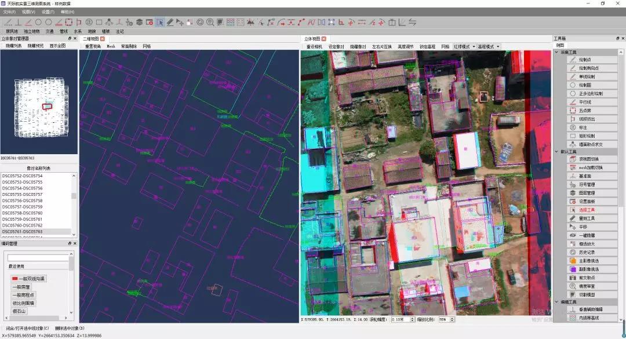The image size is (626, 339).
Task: Click the layers stack icon in the toolbar
Action: [x=140, y=23]
